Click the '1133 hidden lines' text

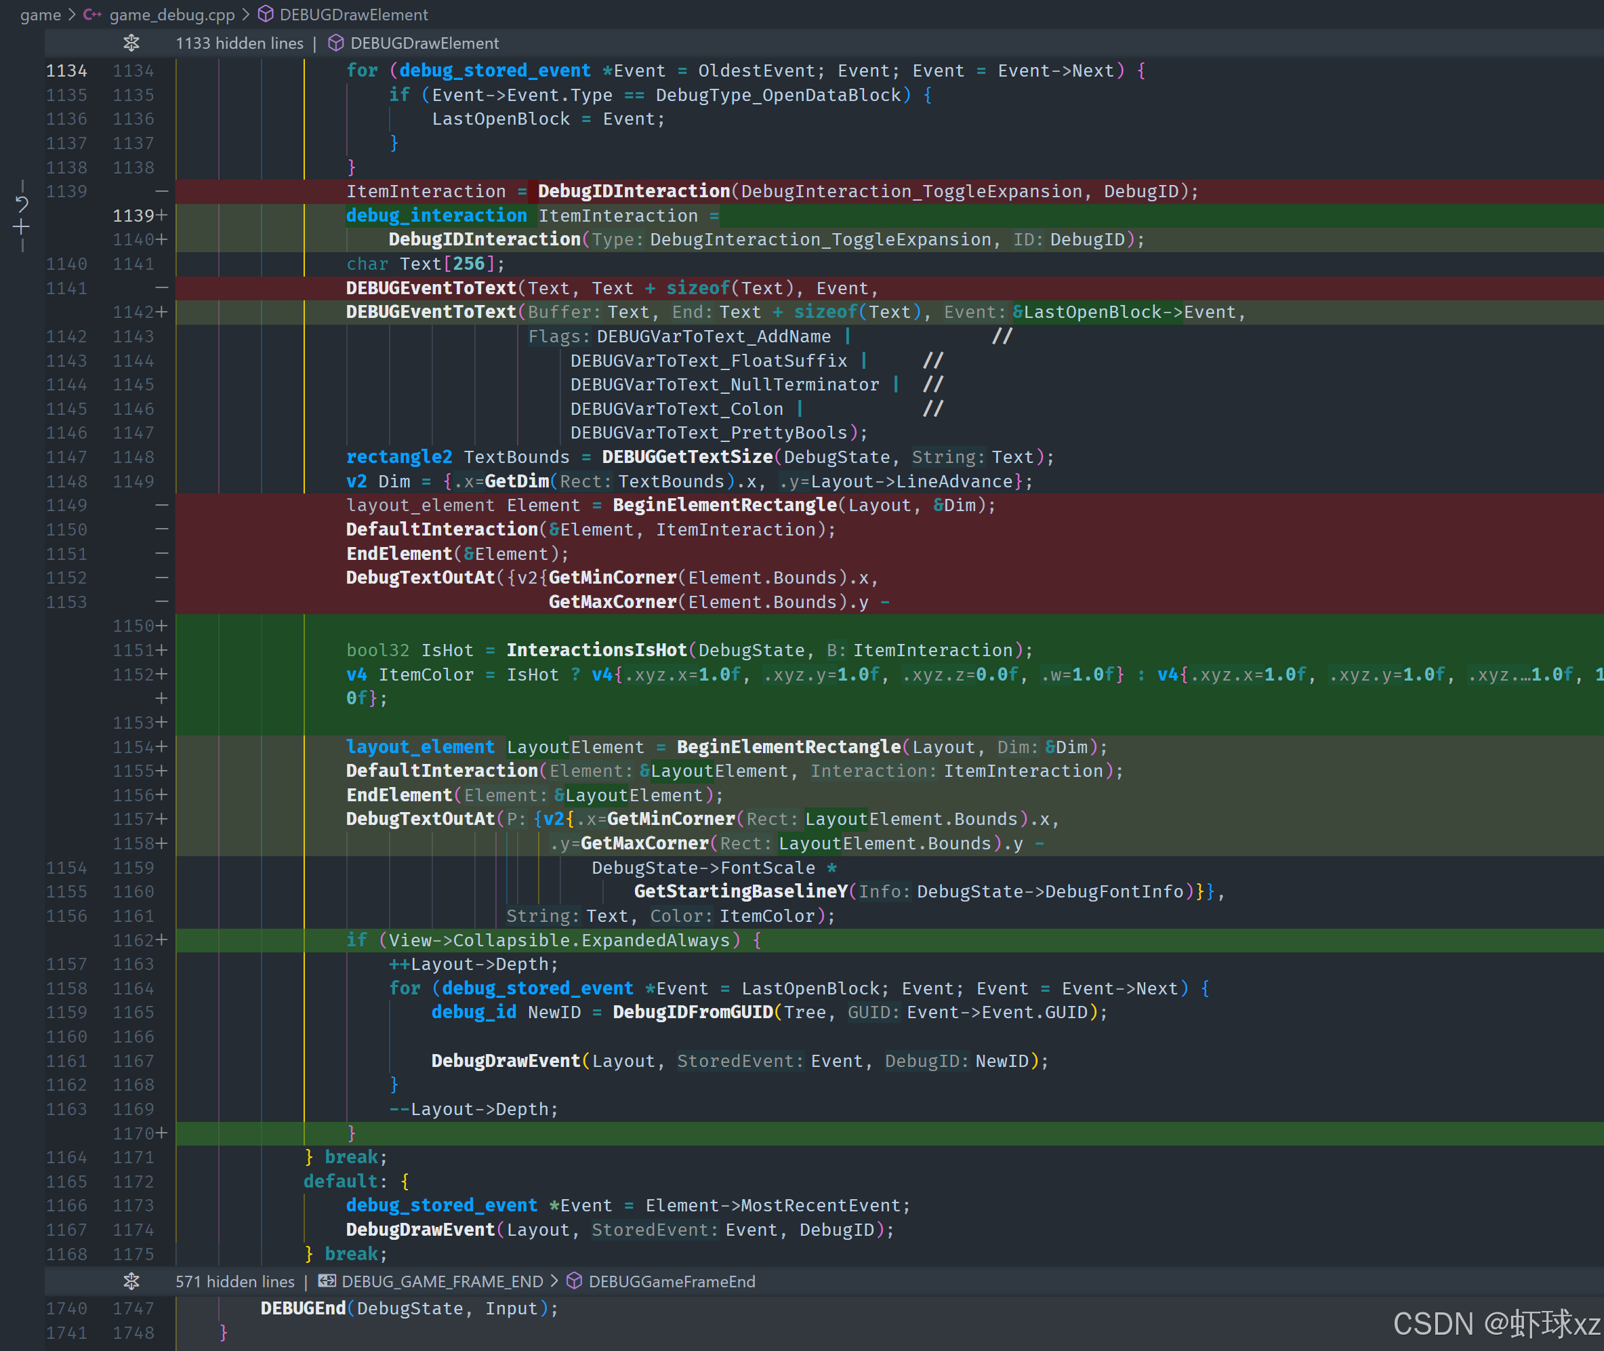[239, 43]
